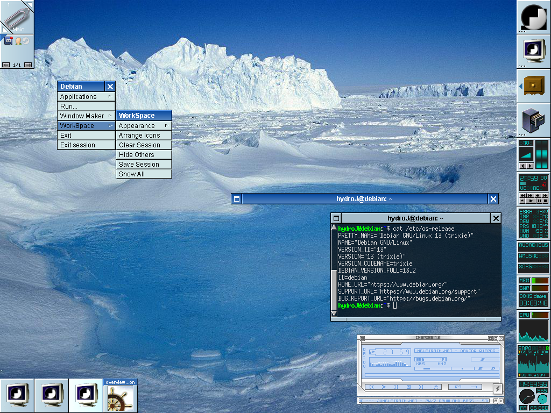Click the Steam icon in the tray
Screen dimensions: 551x413
25,41
